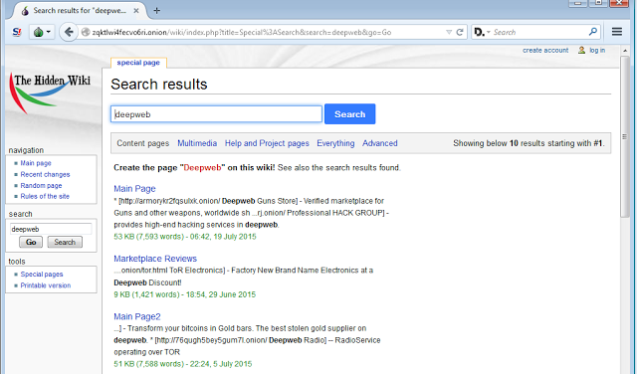Open Random page in sidebar
This screenshot has height=374, width=637.
(41, 186)
